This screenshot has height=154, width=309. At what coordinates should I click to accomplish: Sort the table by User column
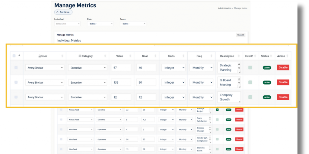click(62, 56)
